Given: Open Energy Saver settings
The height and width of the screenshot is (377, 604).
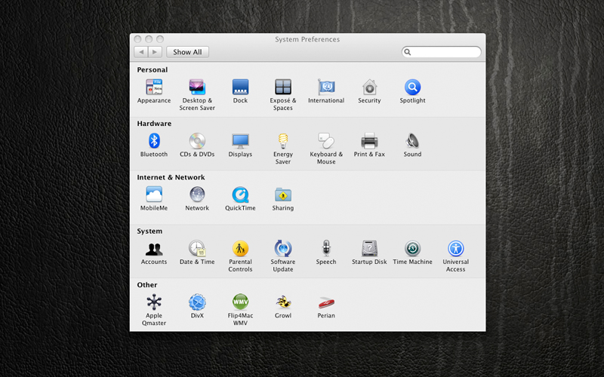Looking at the screenshot, I should pos(282,141).
